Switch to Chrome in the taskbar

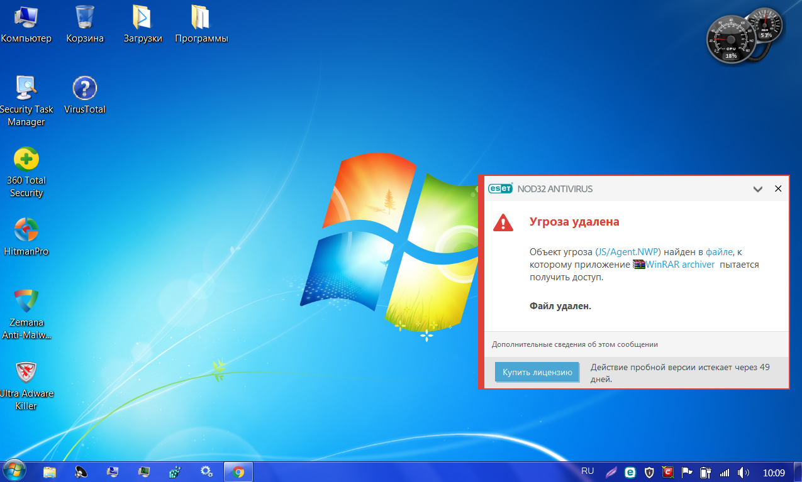point(238,471)
